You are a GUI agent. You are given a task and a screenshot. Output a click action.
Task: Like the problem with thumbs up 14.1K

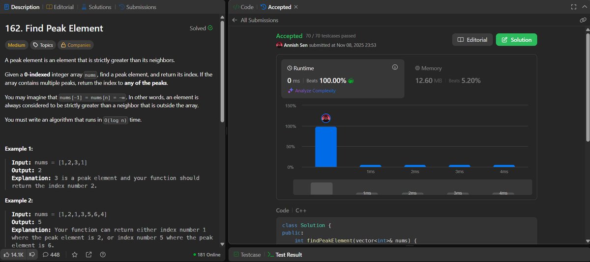tap(14, 255)
